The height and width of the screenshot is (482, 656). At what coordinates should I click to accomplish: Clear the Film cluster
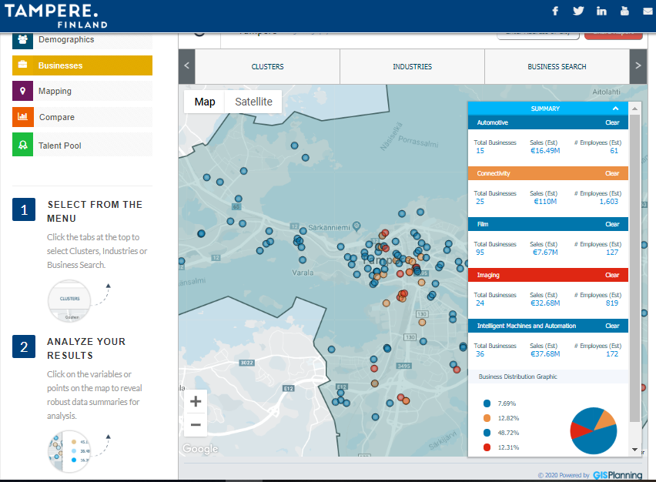coord(612,224)
